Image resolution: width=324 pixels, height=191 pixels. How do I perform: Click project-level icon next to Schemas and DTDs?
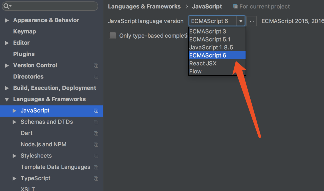(x=96, y=122)
